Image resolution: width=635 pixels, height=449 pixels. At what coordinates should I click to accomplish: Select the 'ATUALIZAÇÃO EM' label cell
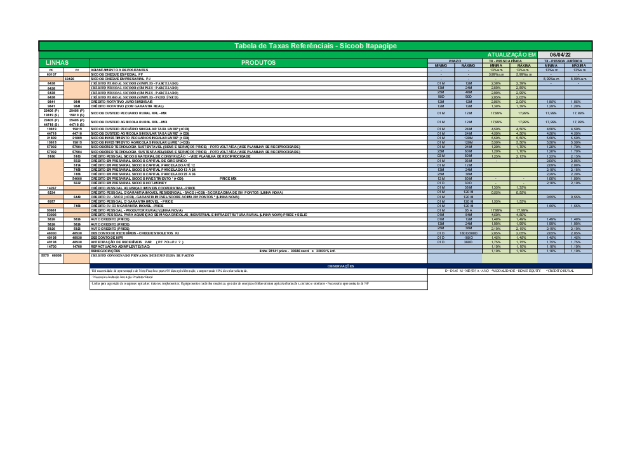[511, 55]
